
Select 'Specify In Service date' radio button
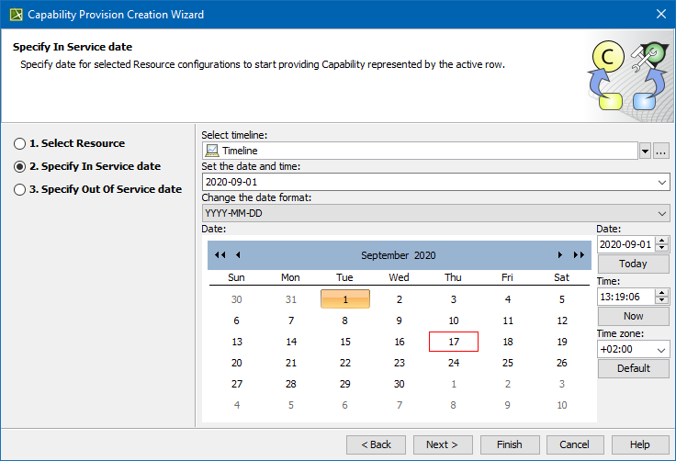coord(19,167)
